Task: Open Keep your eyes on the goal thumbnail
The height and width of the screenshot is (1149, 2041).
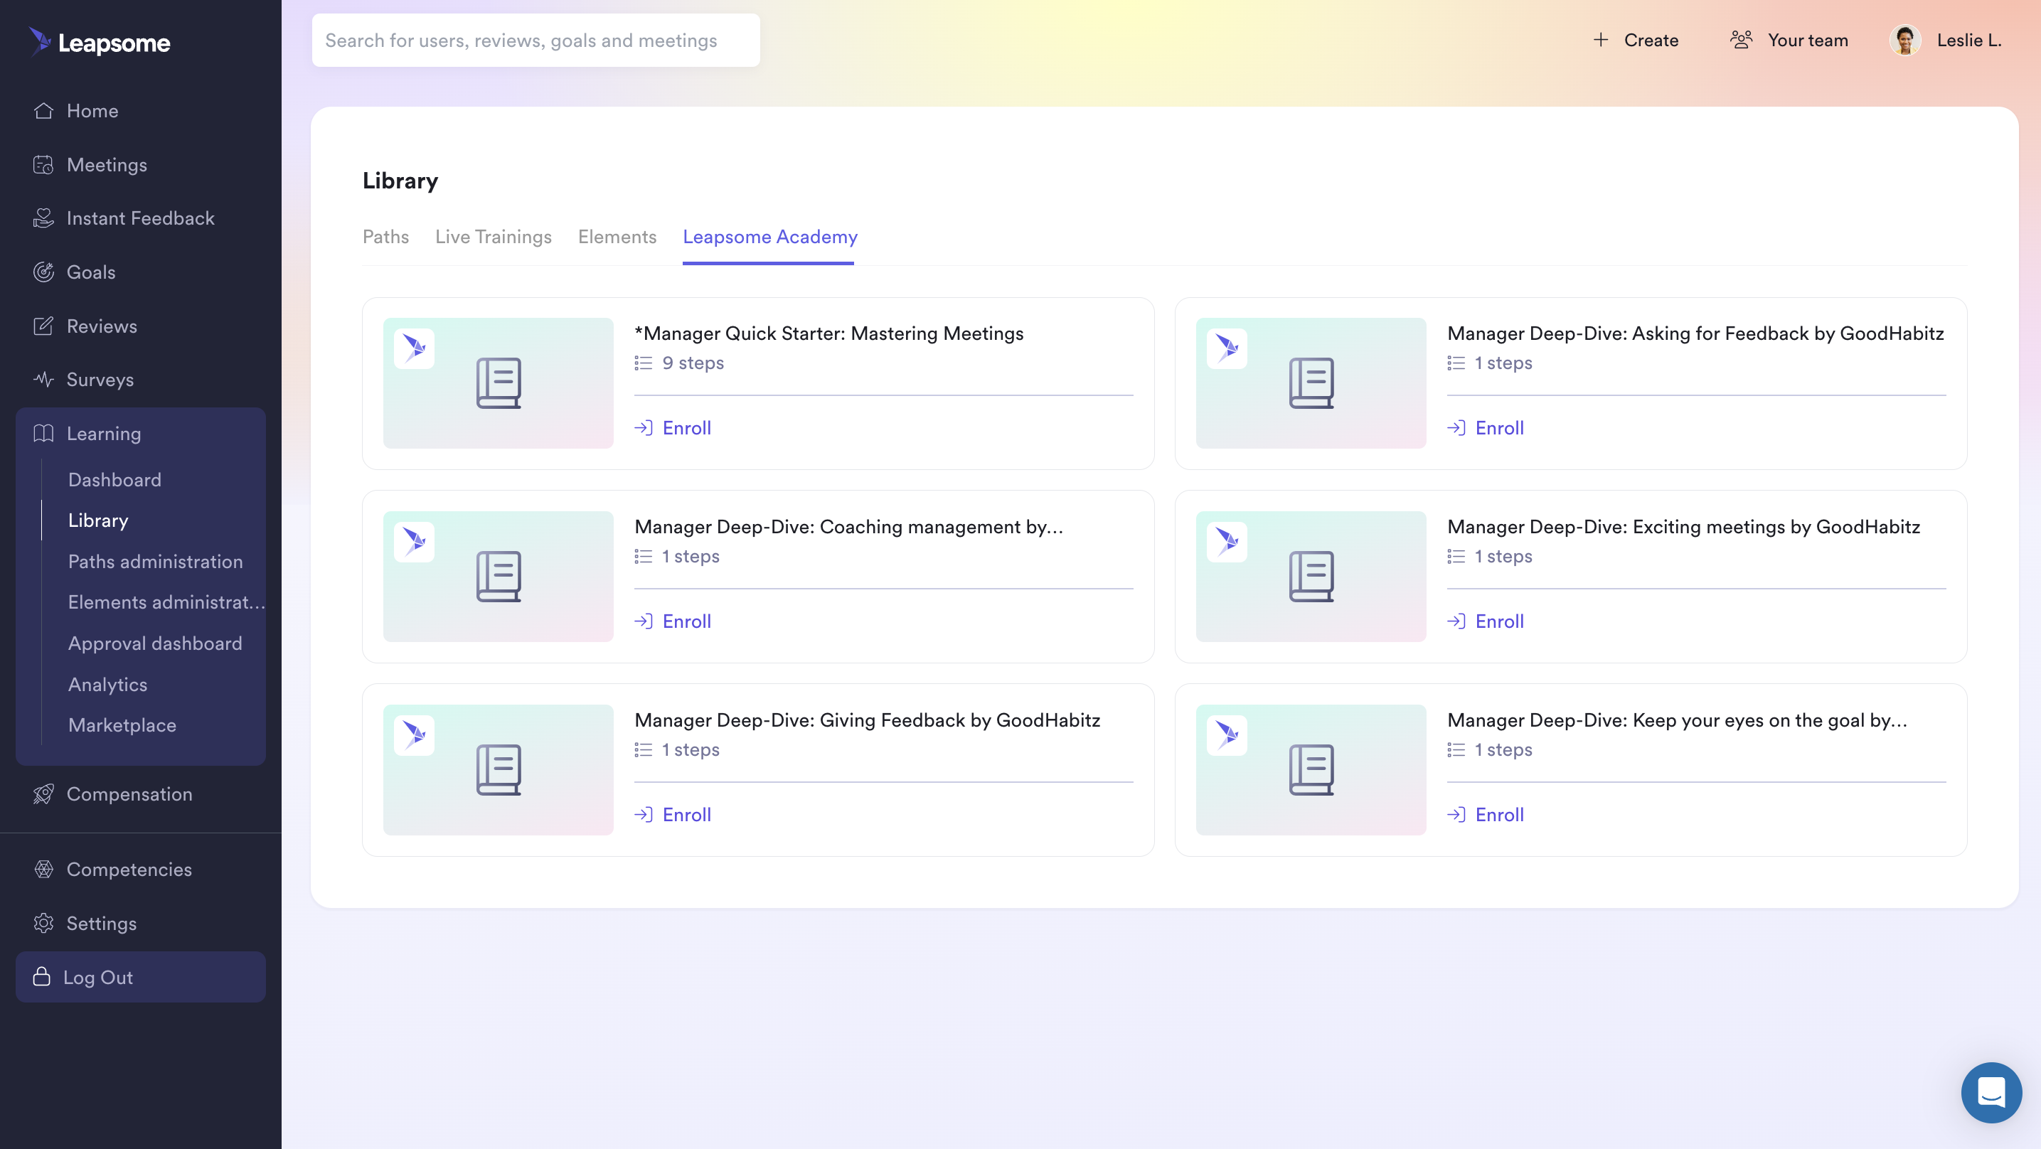Action: 1311,770
